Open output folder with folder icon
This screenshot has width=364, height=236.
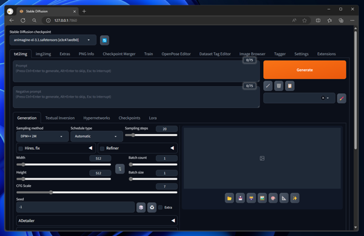229,198
